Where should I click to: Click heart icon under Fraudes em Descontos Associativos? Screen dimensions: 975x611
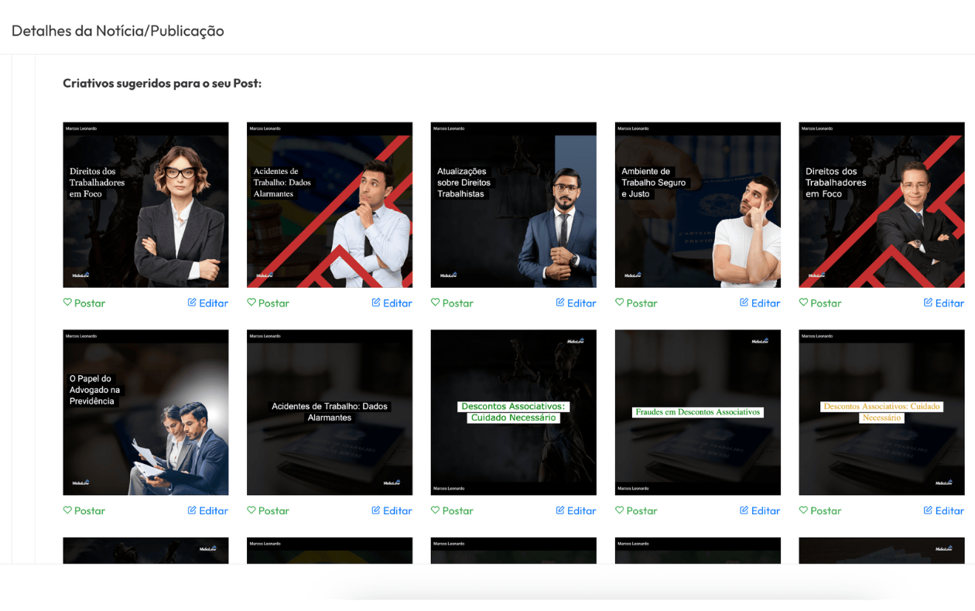pos(619,510)
